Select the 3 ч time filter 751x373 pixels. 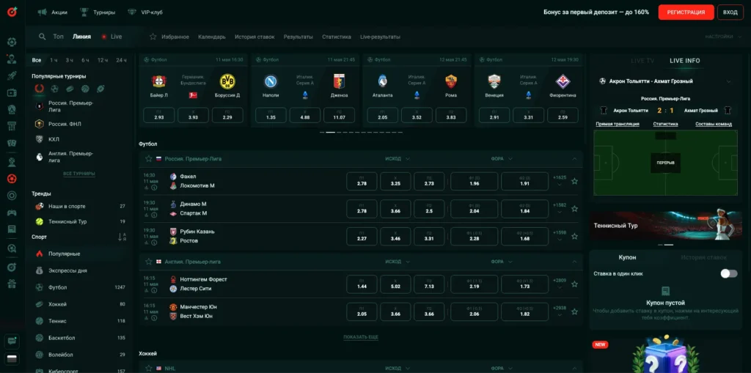point(70,60)
